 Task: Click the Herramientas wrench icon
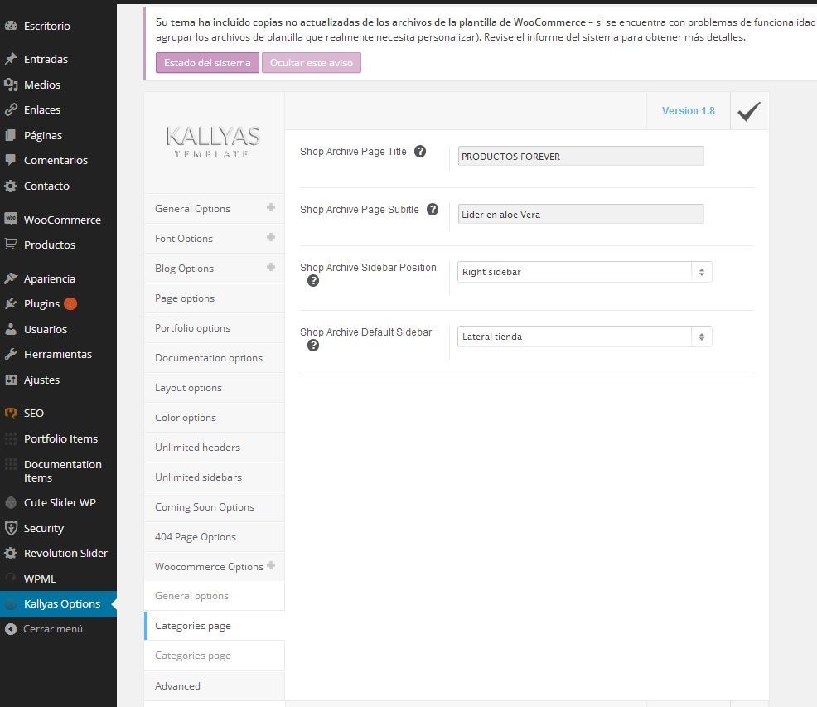point(11,354)
